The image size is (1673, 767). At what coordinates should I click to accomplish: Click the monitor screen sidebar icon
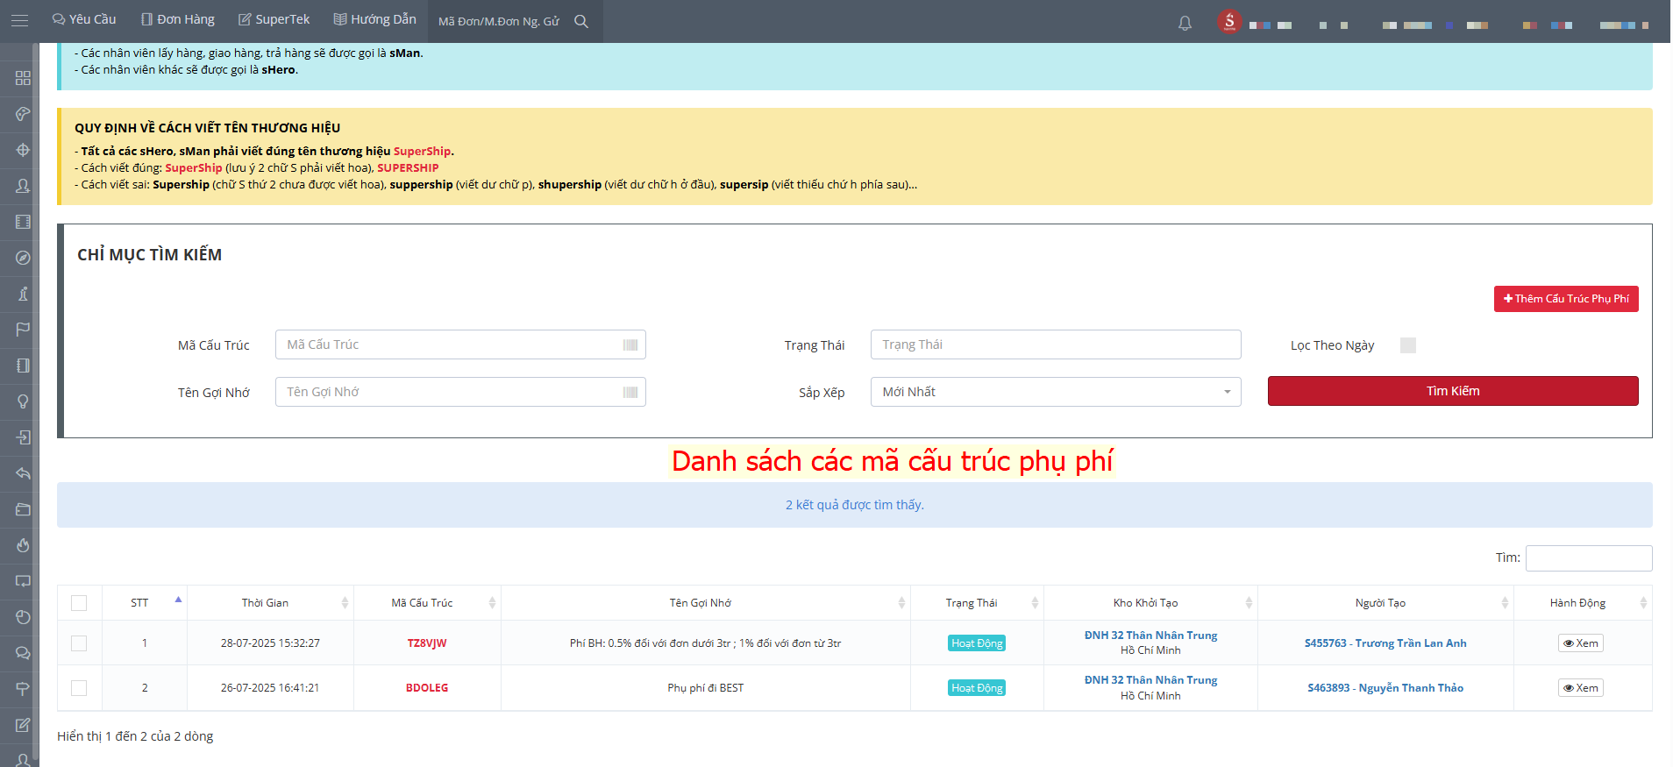23,581
